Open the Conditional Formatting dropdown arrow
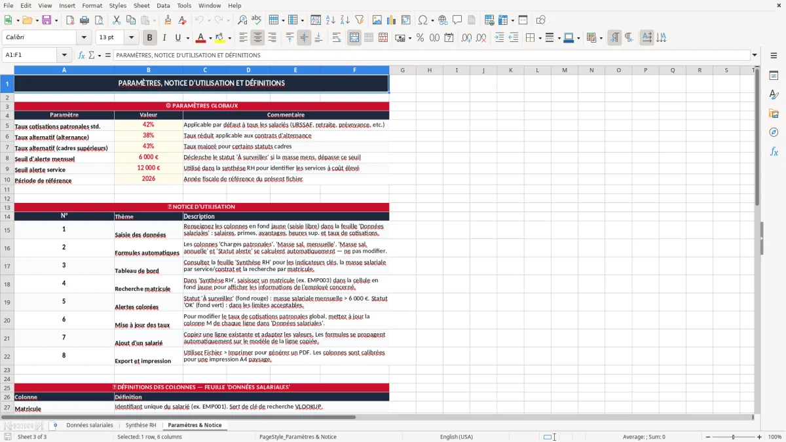The width and height of the screenshot is (786, 442). tap(601, 38)
